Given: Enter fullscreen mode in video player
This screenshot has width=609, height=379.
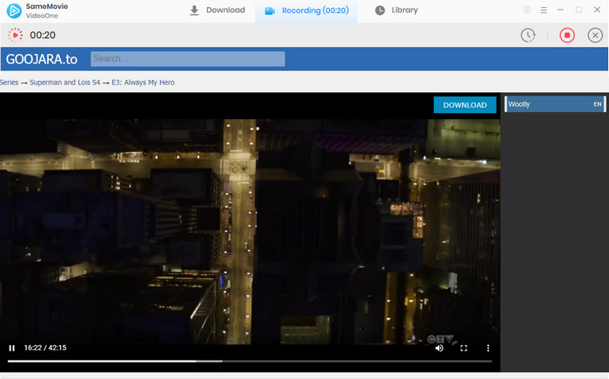Looking at the screenshot, I should 464,348.
